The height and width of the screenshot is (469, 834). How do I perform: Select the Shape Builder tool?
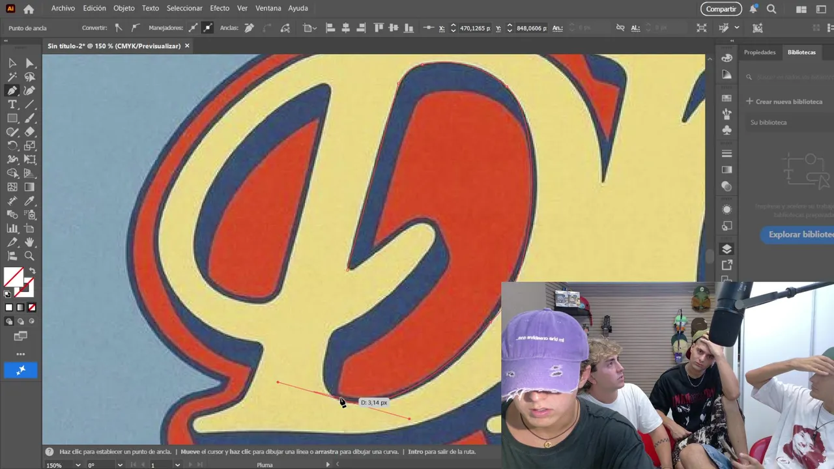[x=12, y=173]
